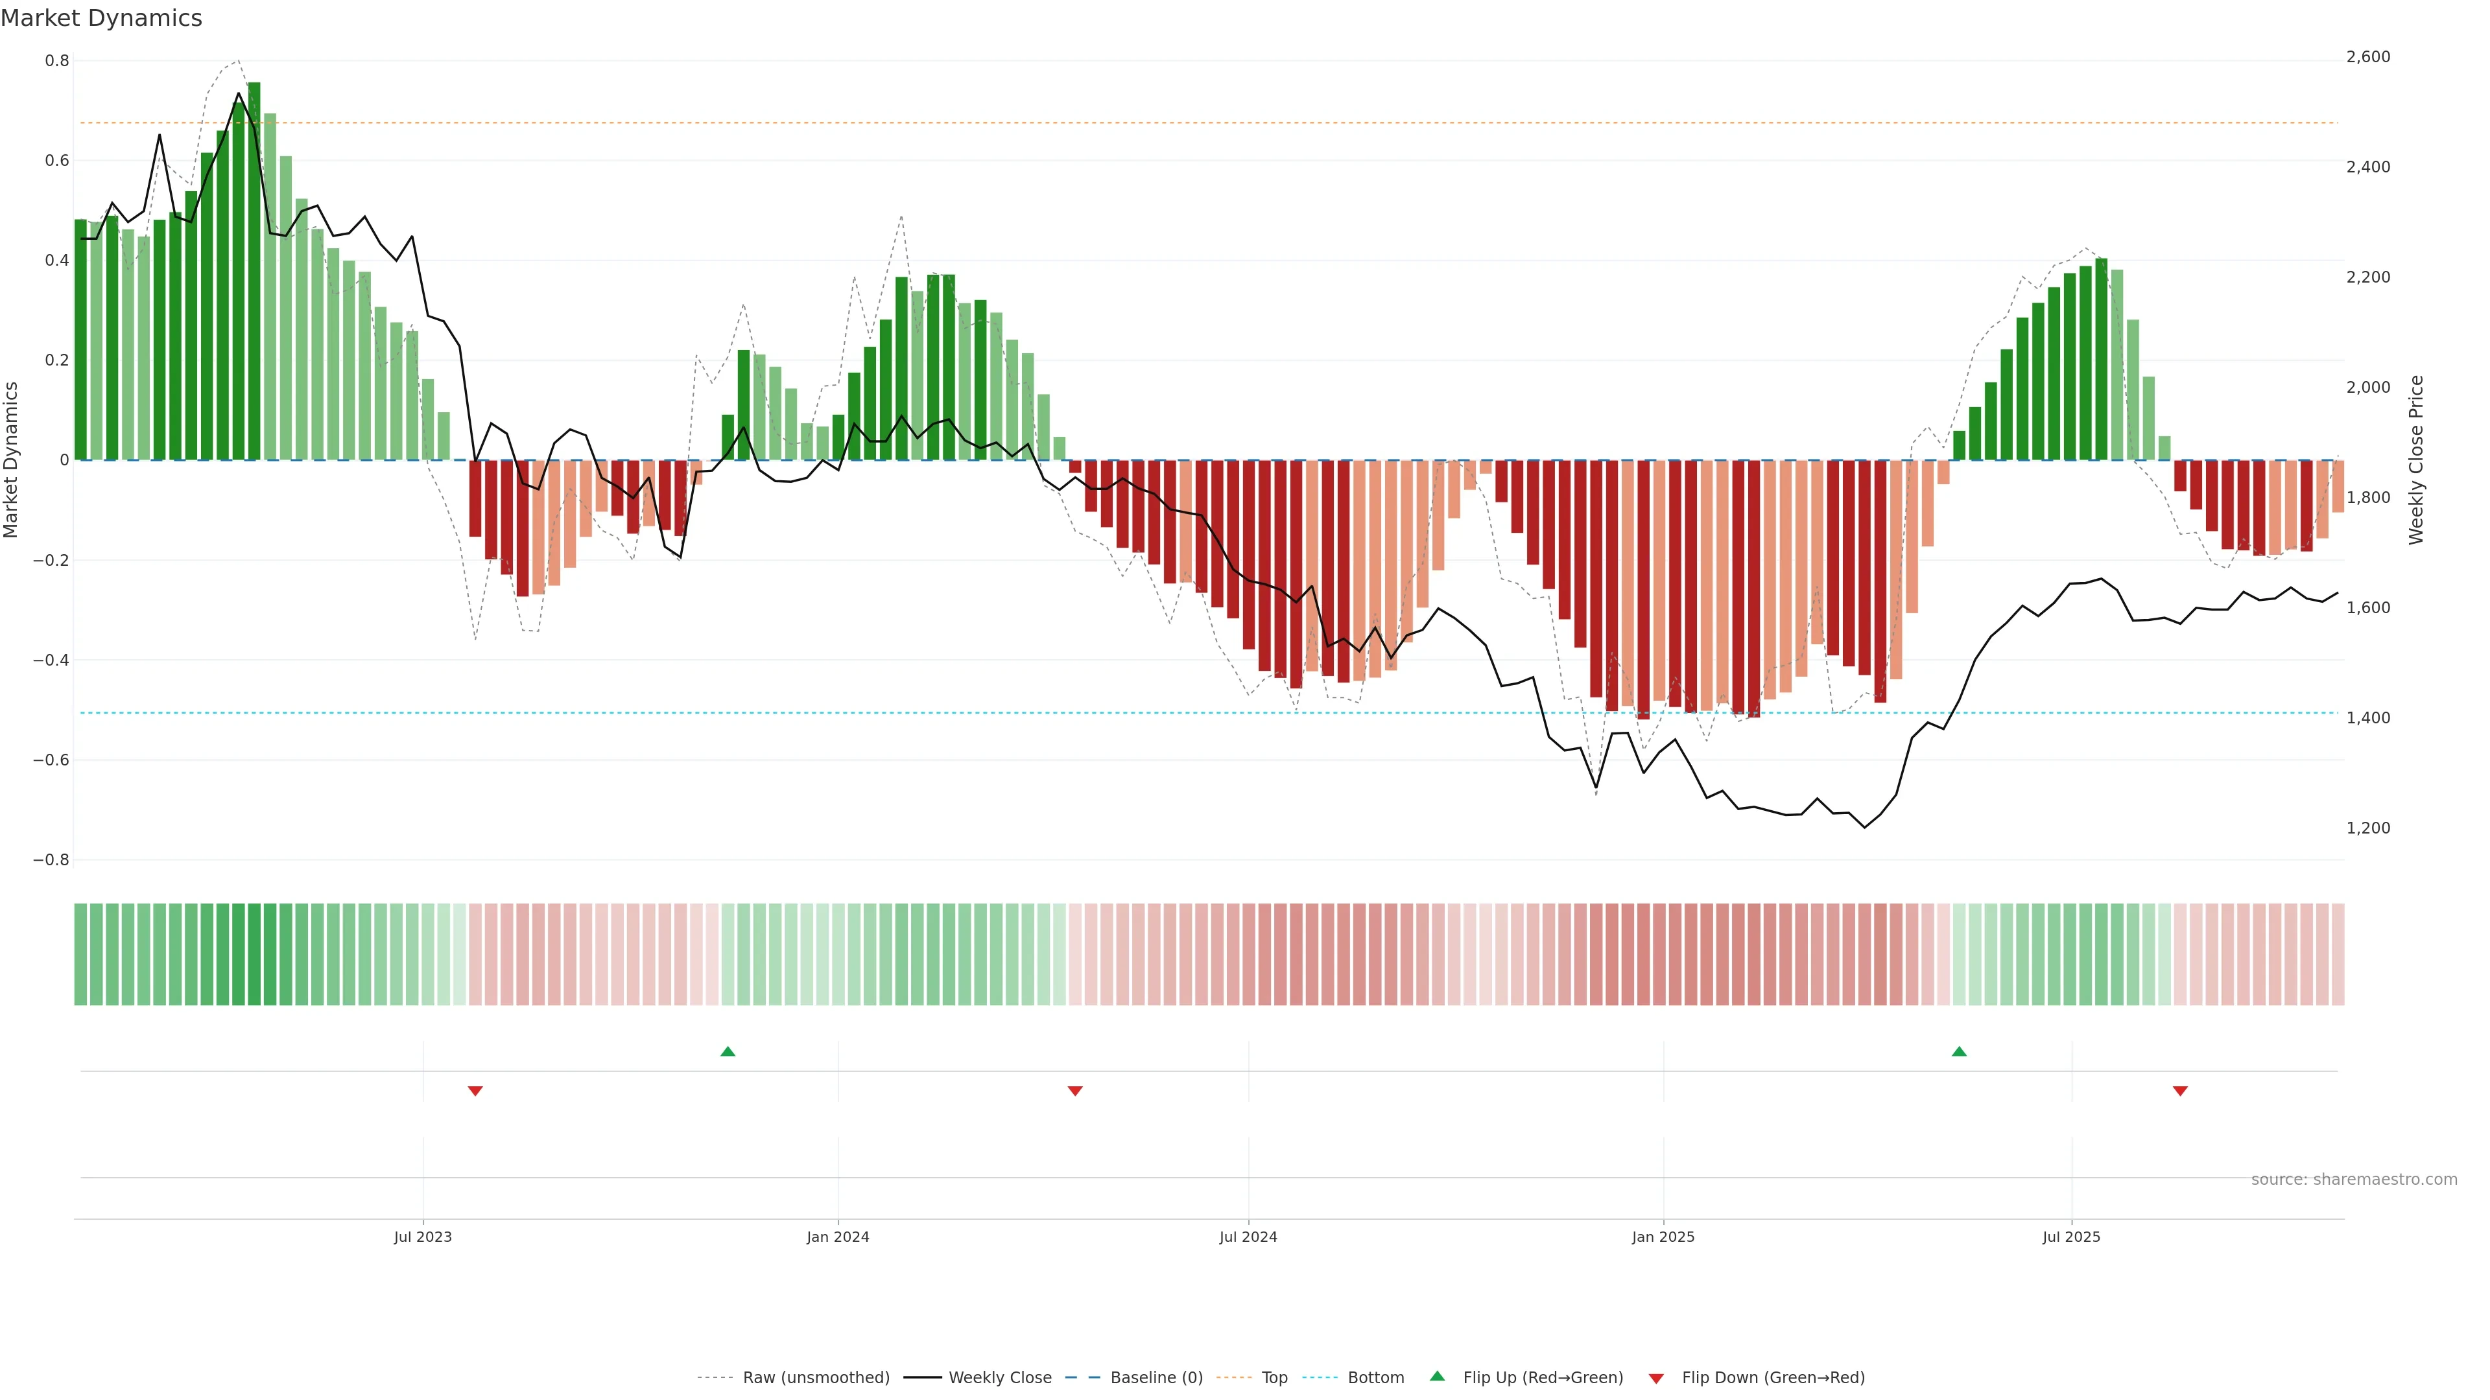2490x1400 pixels.
Task: Click the Weekly Close Price axis title
Action: [x=2415, y=460]
